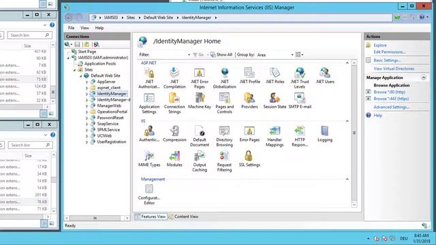
Task: Expand the AppServer tree node
Action: click(87, 82)
